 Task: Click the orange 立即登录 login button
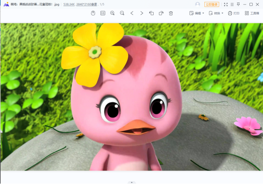pyautogui.click(x=212, y=5)
